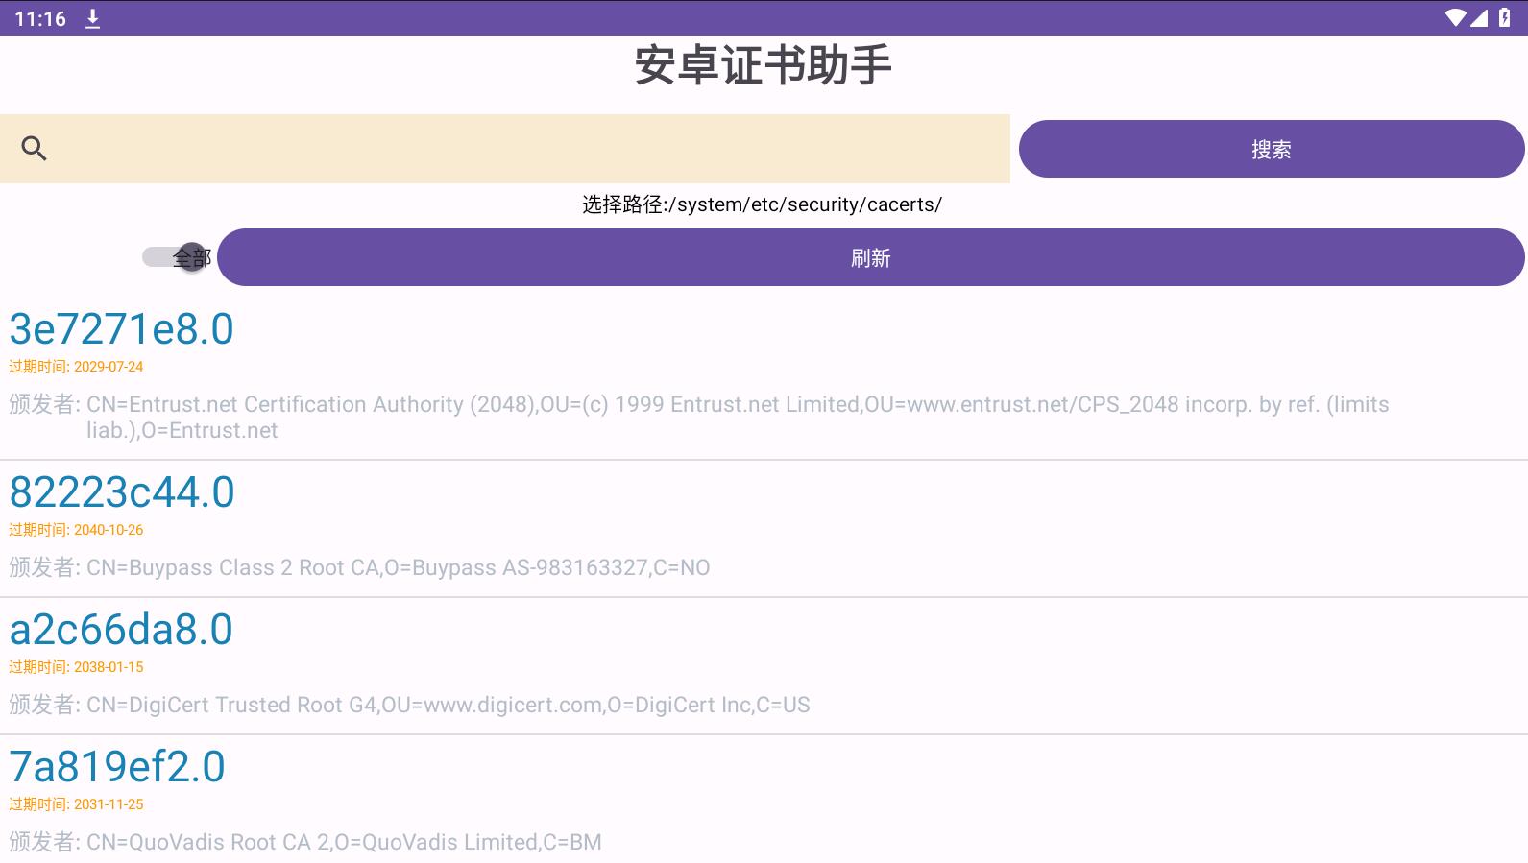Toggle the 全部 switch
The image size is (1528, 863).
click(x=176, y=257)
